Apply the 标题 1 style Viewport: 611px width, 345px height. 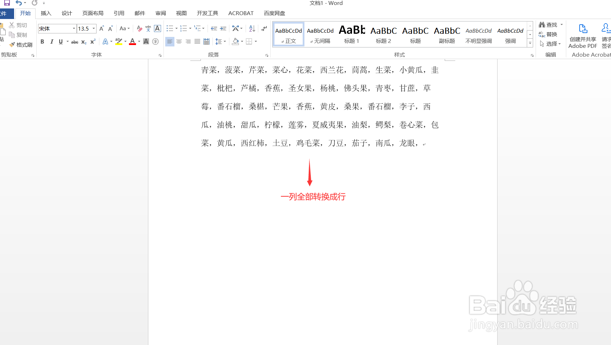[x=351, y=34]
